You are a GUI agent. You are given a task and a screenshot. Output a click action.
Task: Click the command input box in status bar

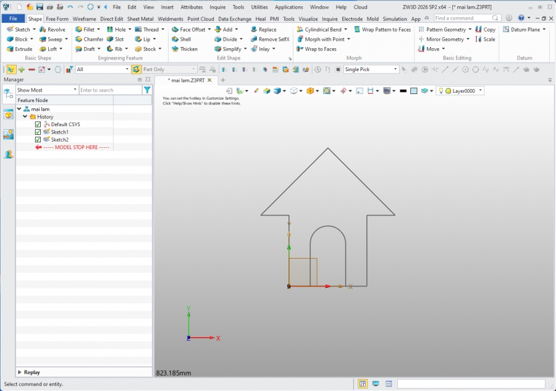click(x=471, y=384)
